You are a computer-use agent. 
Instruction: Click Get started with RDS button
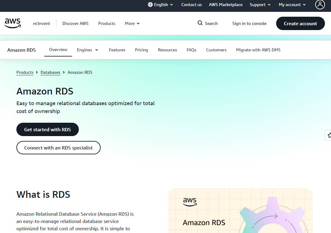[x=48, y=129]
